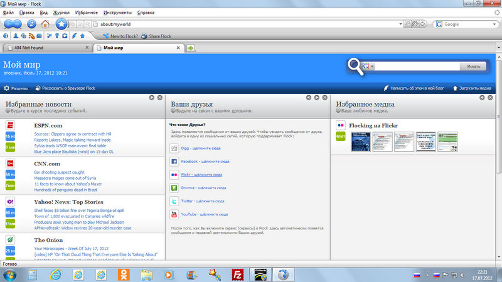Open the Справка menu
Viewport: 502px width, 282px height.
pos(146,13)
